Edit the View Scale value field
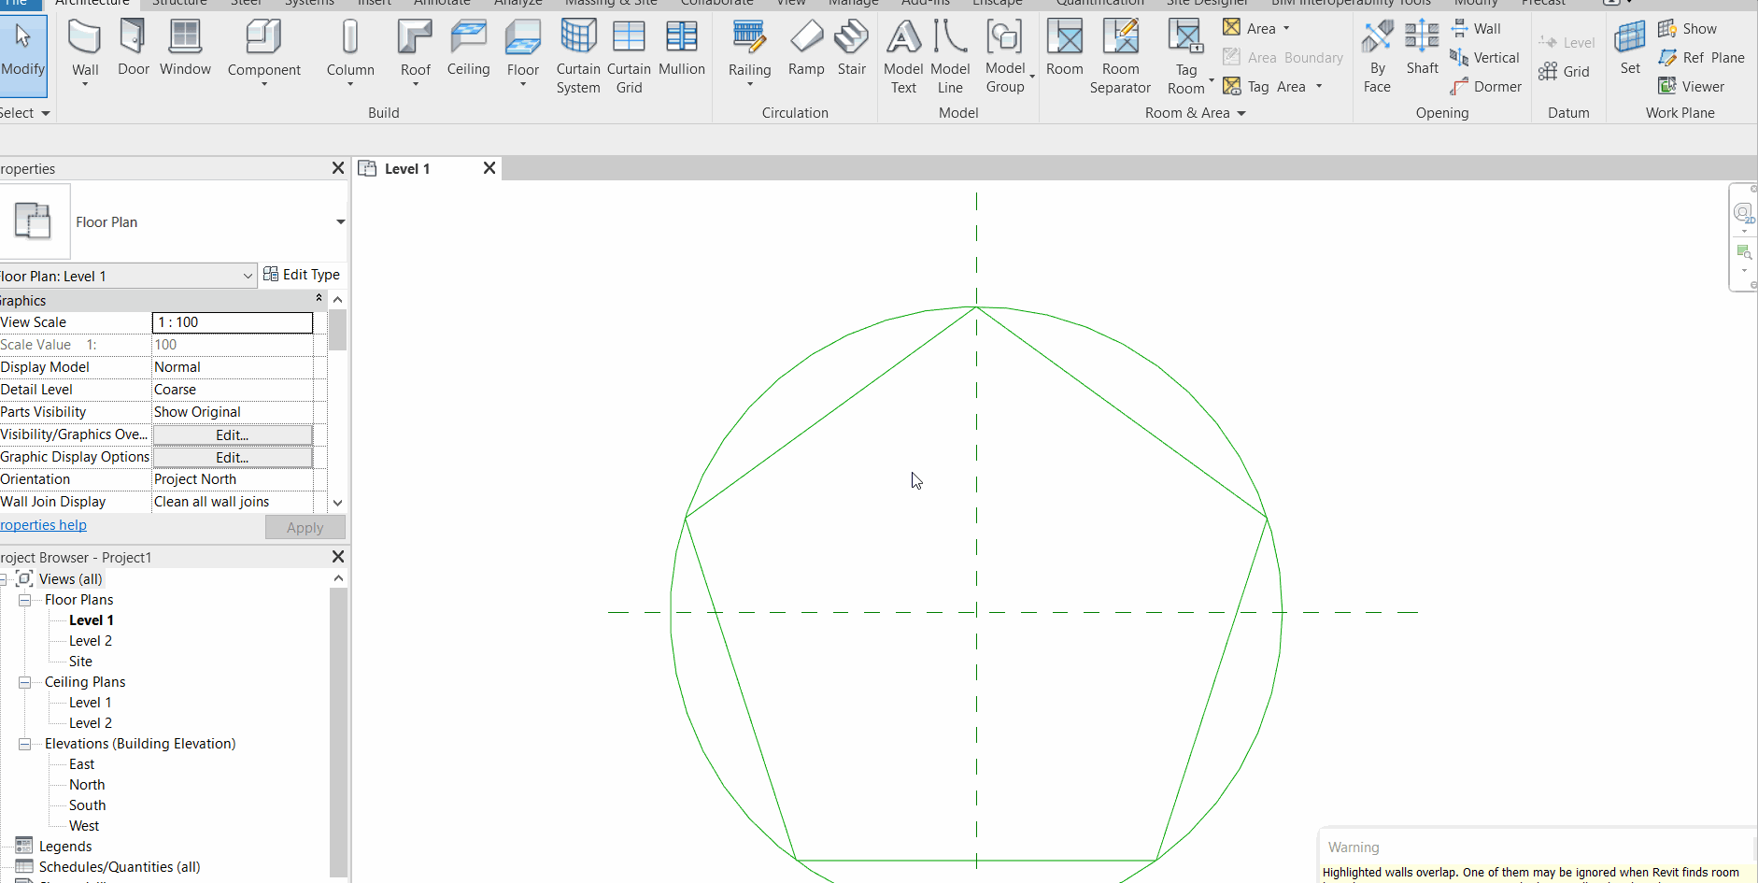The image size is (1758, 883). point(232,321)
